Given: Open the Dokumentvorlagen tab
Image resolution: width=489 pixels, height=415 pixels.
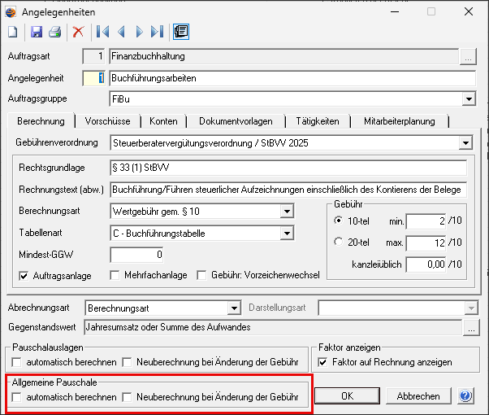Looking at the screenshot, I should point(236,121).
